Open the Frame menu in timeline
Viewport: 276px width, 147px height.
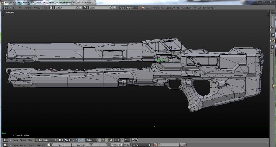32,145
